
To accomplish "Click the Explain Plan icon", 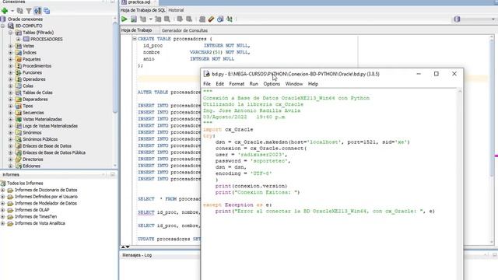I will (143, 19).
